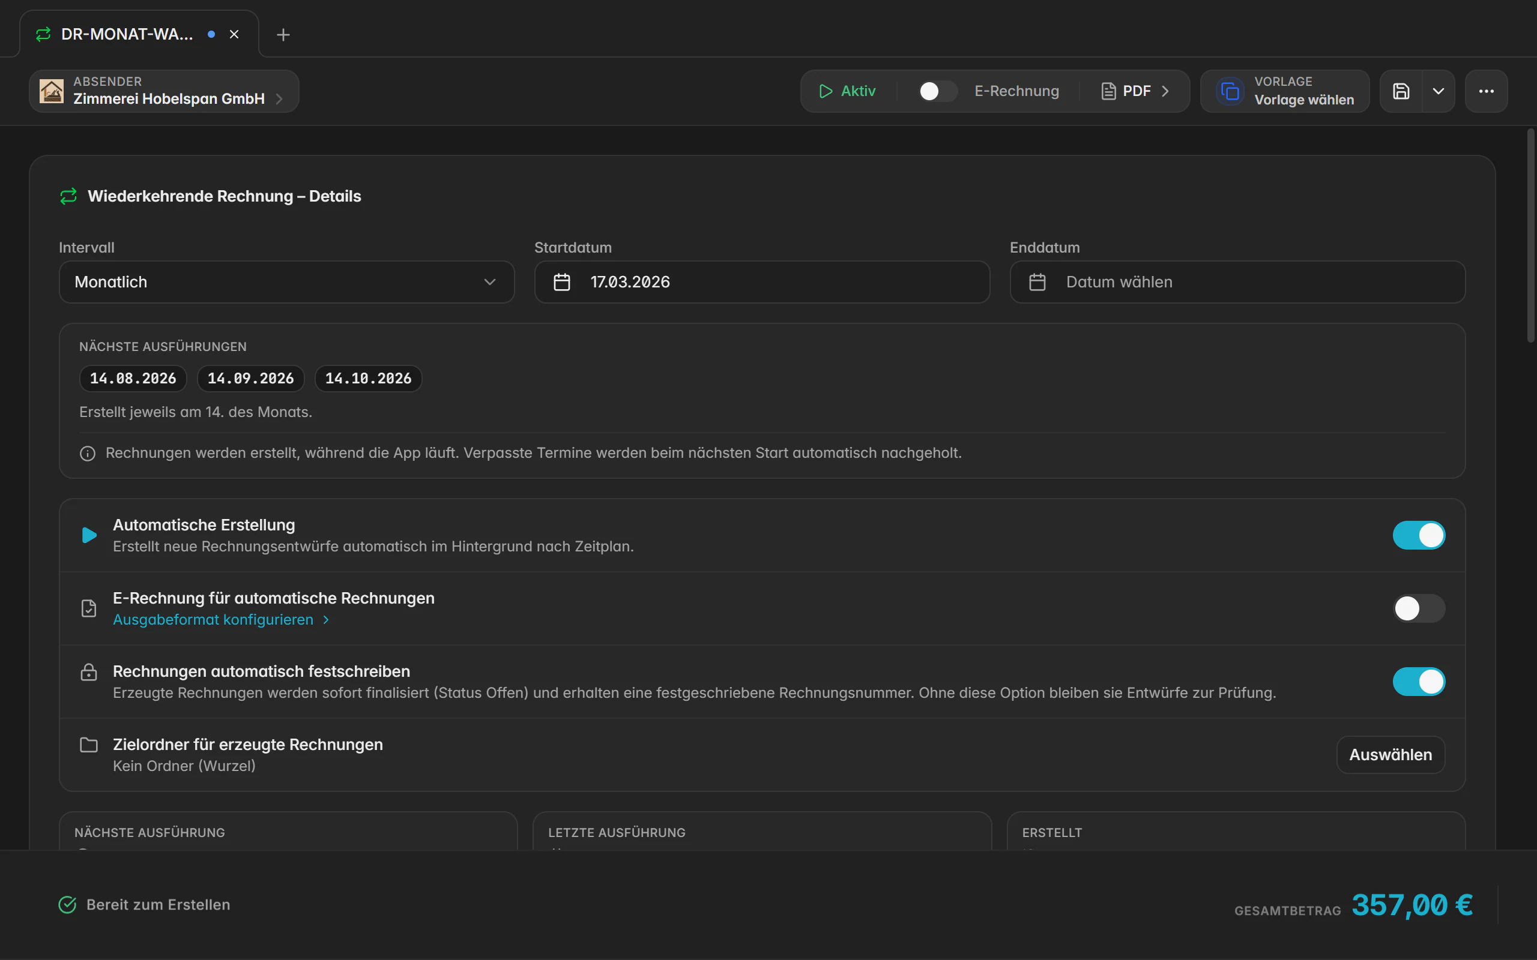Click the Startdatum field with 17.03.2026
Screen dimensions: 1537x960
click(761, 282)
